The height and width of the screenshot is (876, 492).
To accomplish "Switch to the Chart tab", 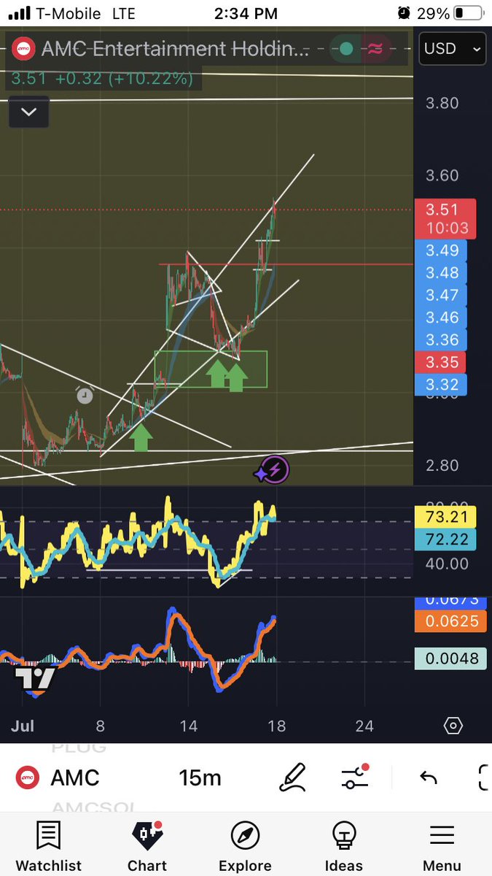I will point(147,845).
